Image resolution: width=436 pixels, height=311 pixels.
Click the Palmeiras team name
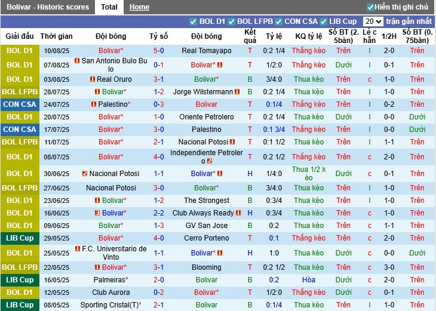(x=110, y=279)
